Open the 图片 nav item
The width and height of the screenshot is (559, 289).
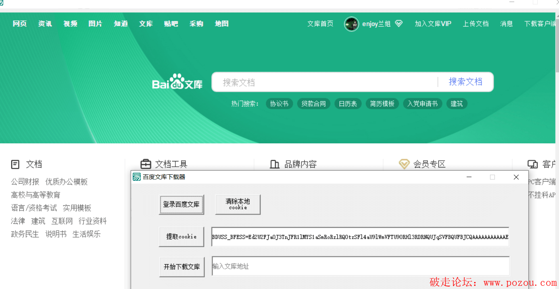coord(96,24)
